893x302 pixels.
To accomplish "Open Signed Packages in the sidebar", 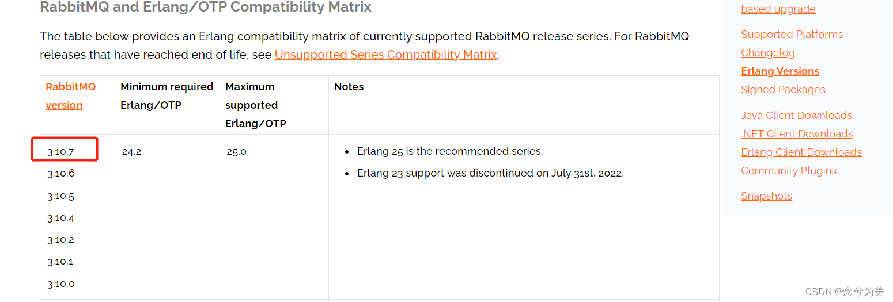I will pos(783,90).
